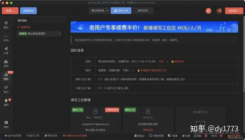Click the 解散团队 warning triangle icon

pos(173,61)
